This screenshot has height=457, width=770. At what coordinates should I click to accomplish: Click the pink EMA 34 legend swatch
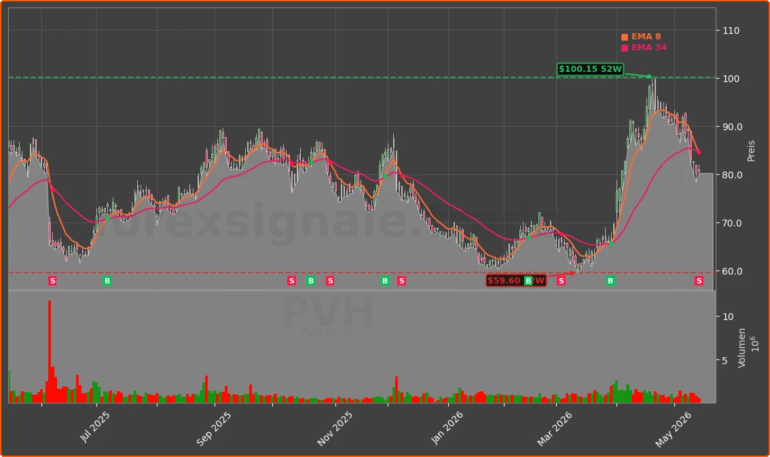pyautogui.click(x=624, y=48)
